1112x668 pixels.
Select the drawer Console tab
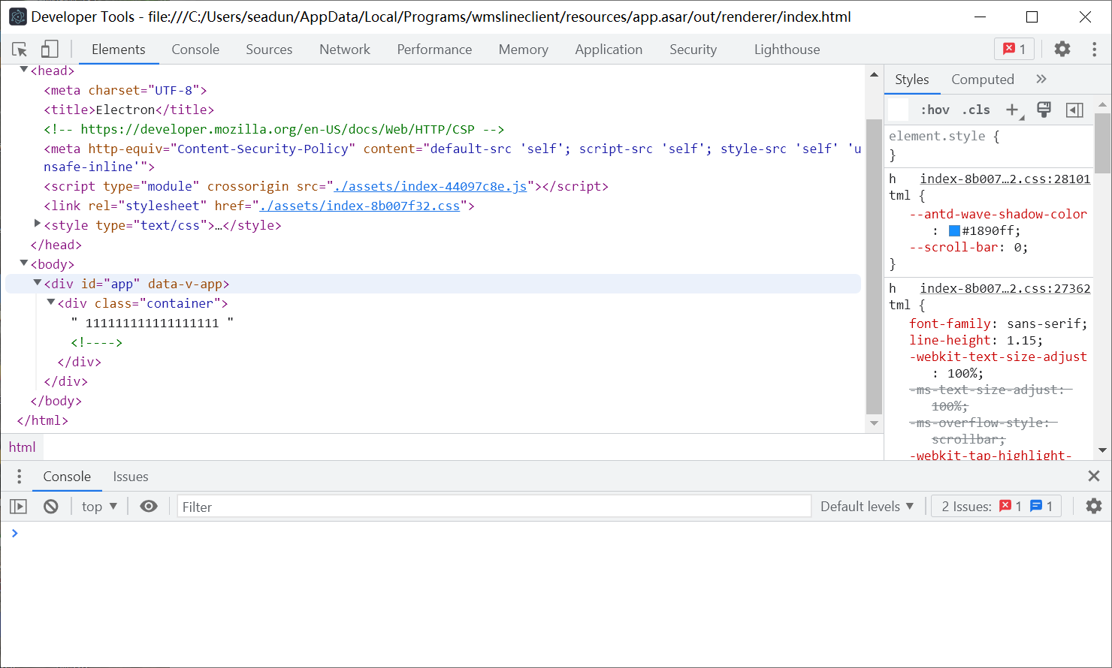[67, 477]
